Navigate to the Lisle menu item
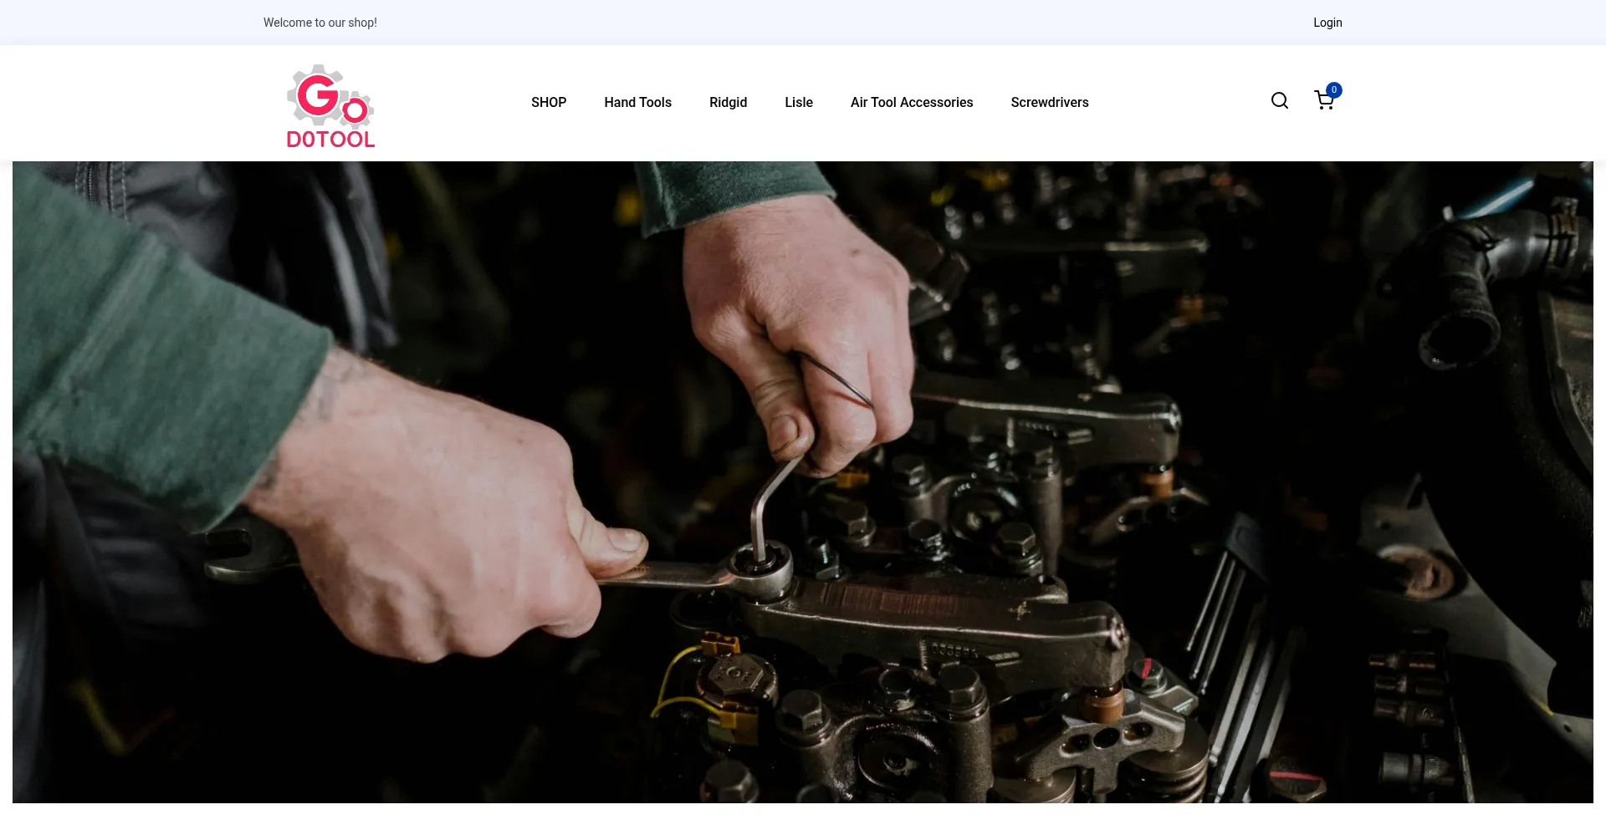The height and width of the screenshot is (830, 1606). click(798, 102)
